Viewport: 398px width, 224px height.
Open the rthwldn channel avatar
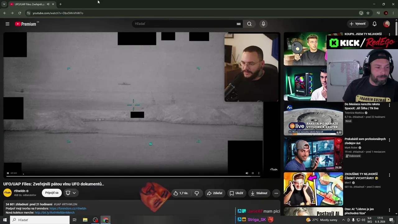7,193
